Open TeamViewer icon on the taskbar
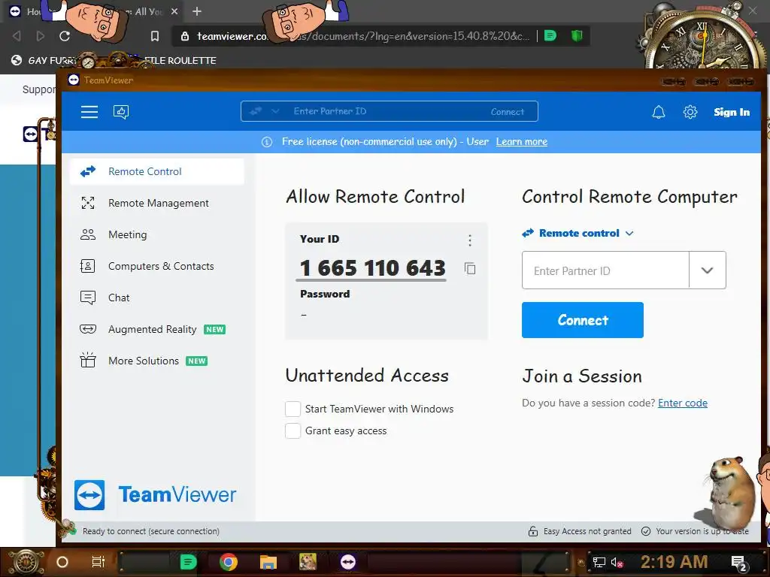The width and height of the screenshot is (770, 577). [348, 562]
